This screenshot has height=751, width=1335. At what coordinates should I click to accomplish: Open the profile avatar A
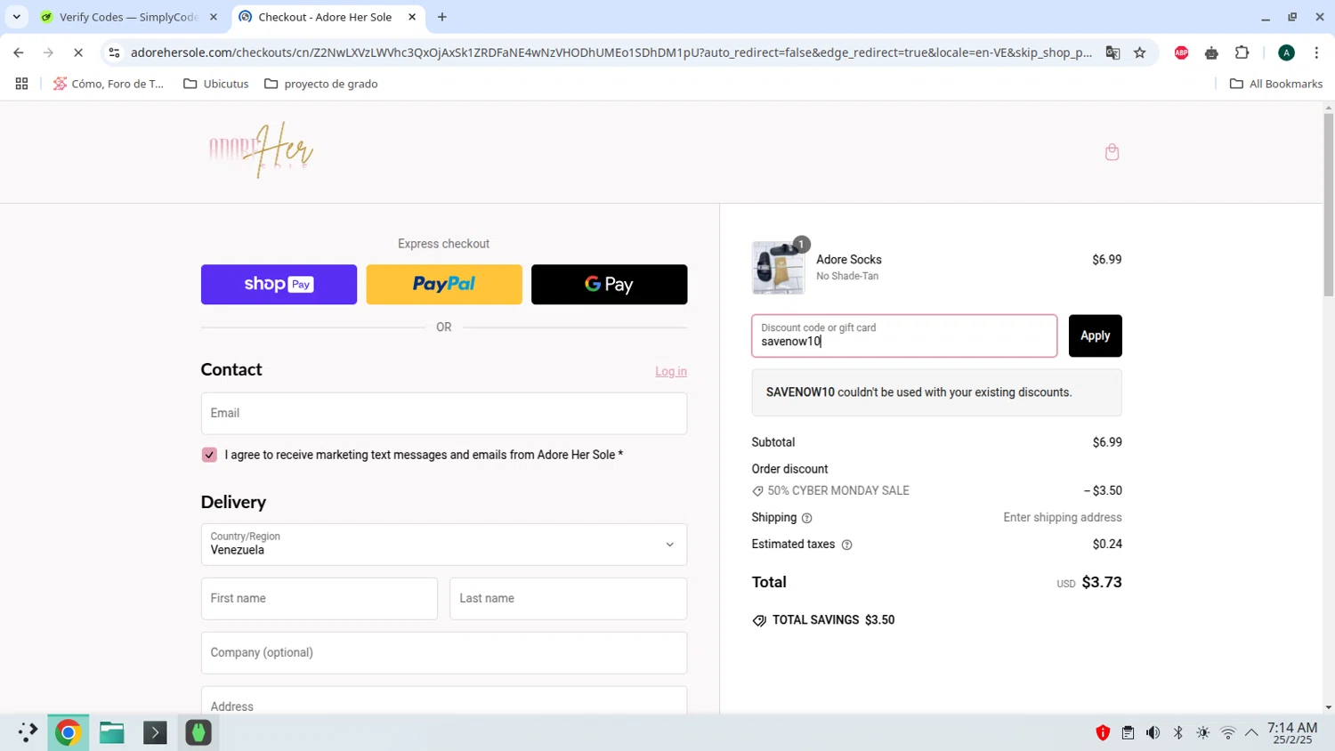tap(1286, 52)
